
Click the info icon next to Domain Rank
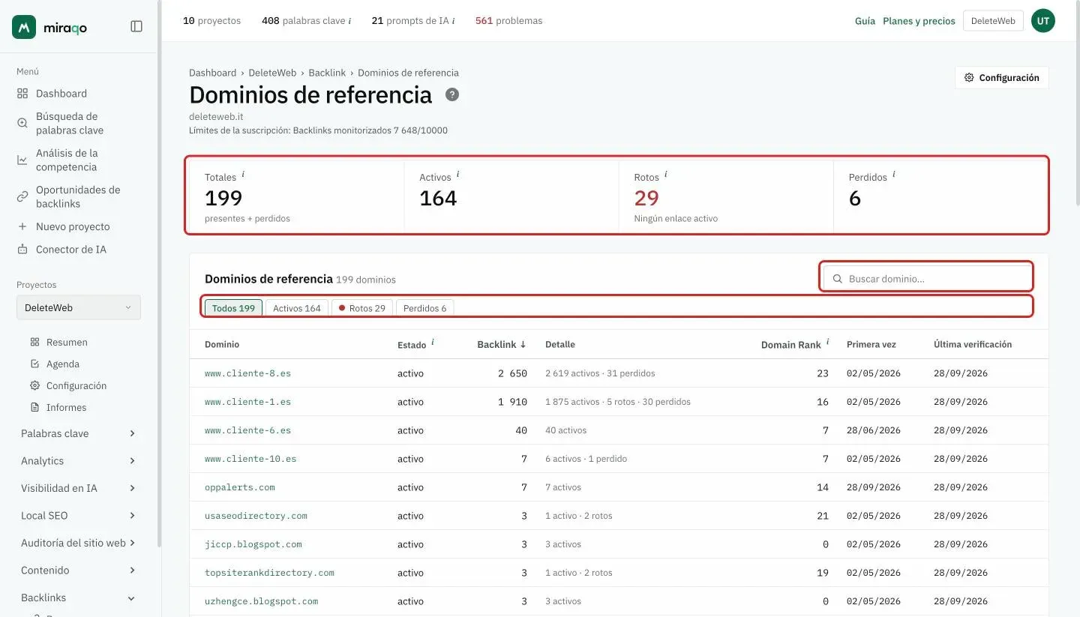(x=827, y=342)
